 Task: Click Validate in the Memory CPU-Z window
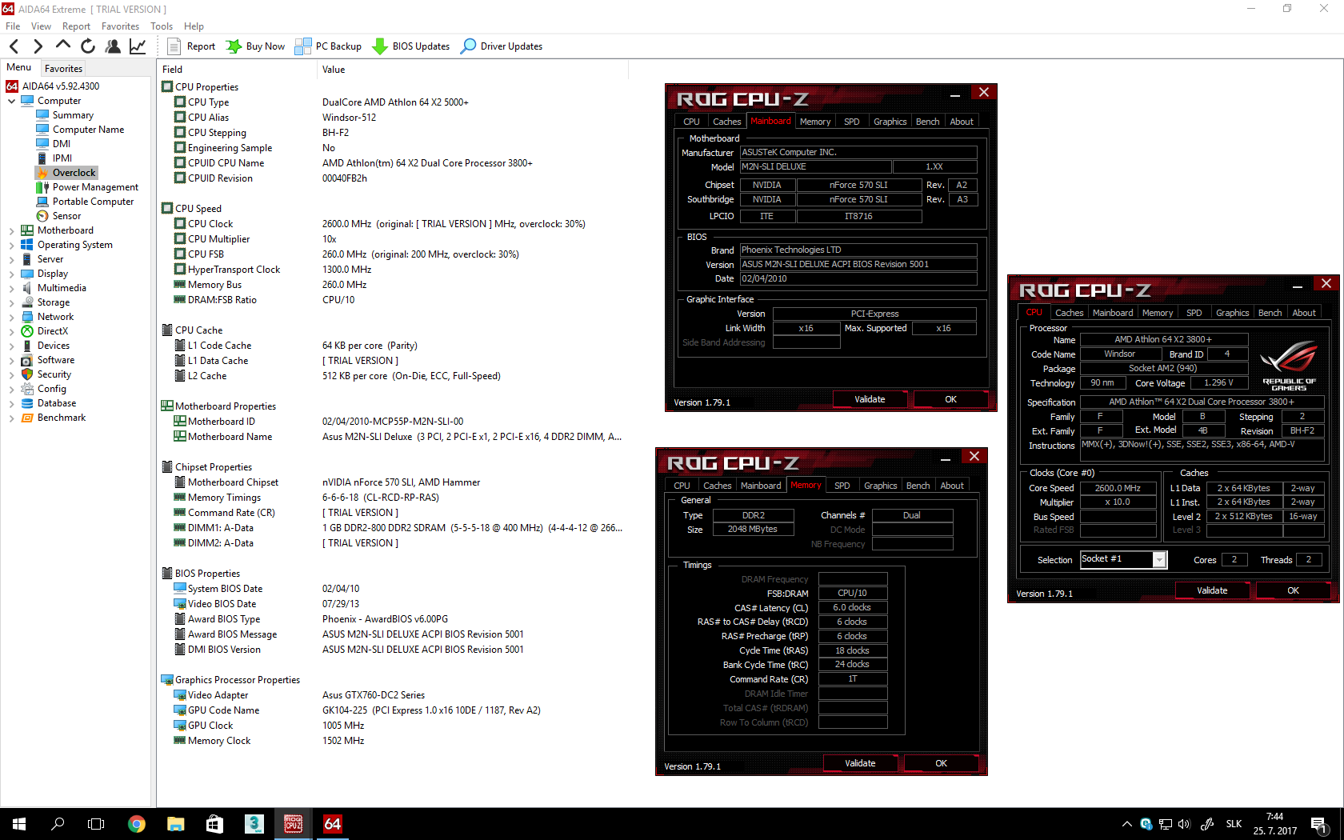click(x=860, y=763)
